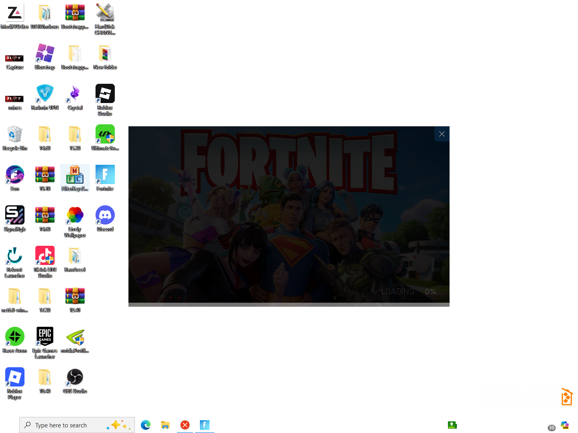Select the Roblox Player desktop icon

click(x=15, y=384)
